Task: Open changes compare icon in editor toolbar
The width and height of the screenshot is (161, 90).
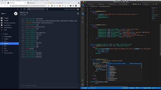Action: point(153,4)
